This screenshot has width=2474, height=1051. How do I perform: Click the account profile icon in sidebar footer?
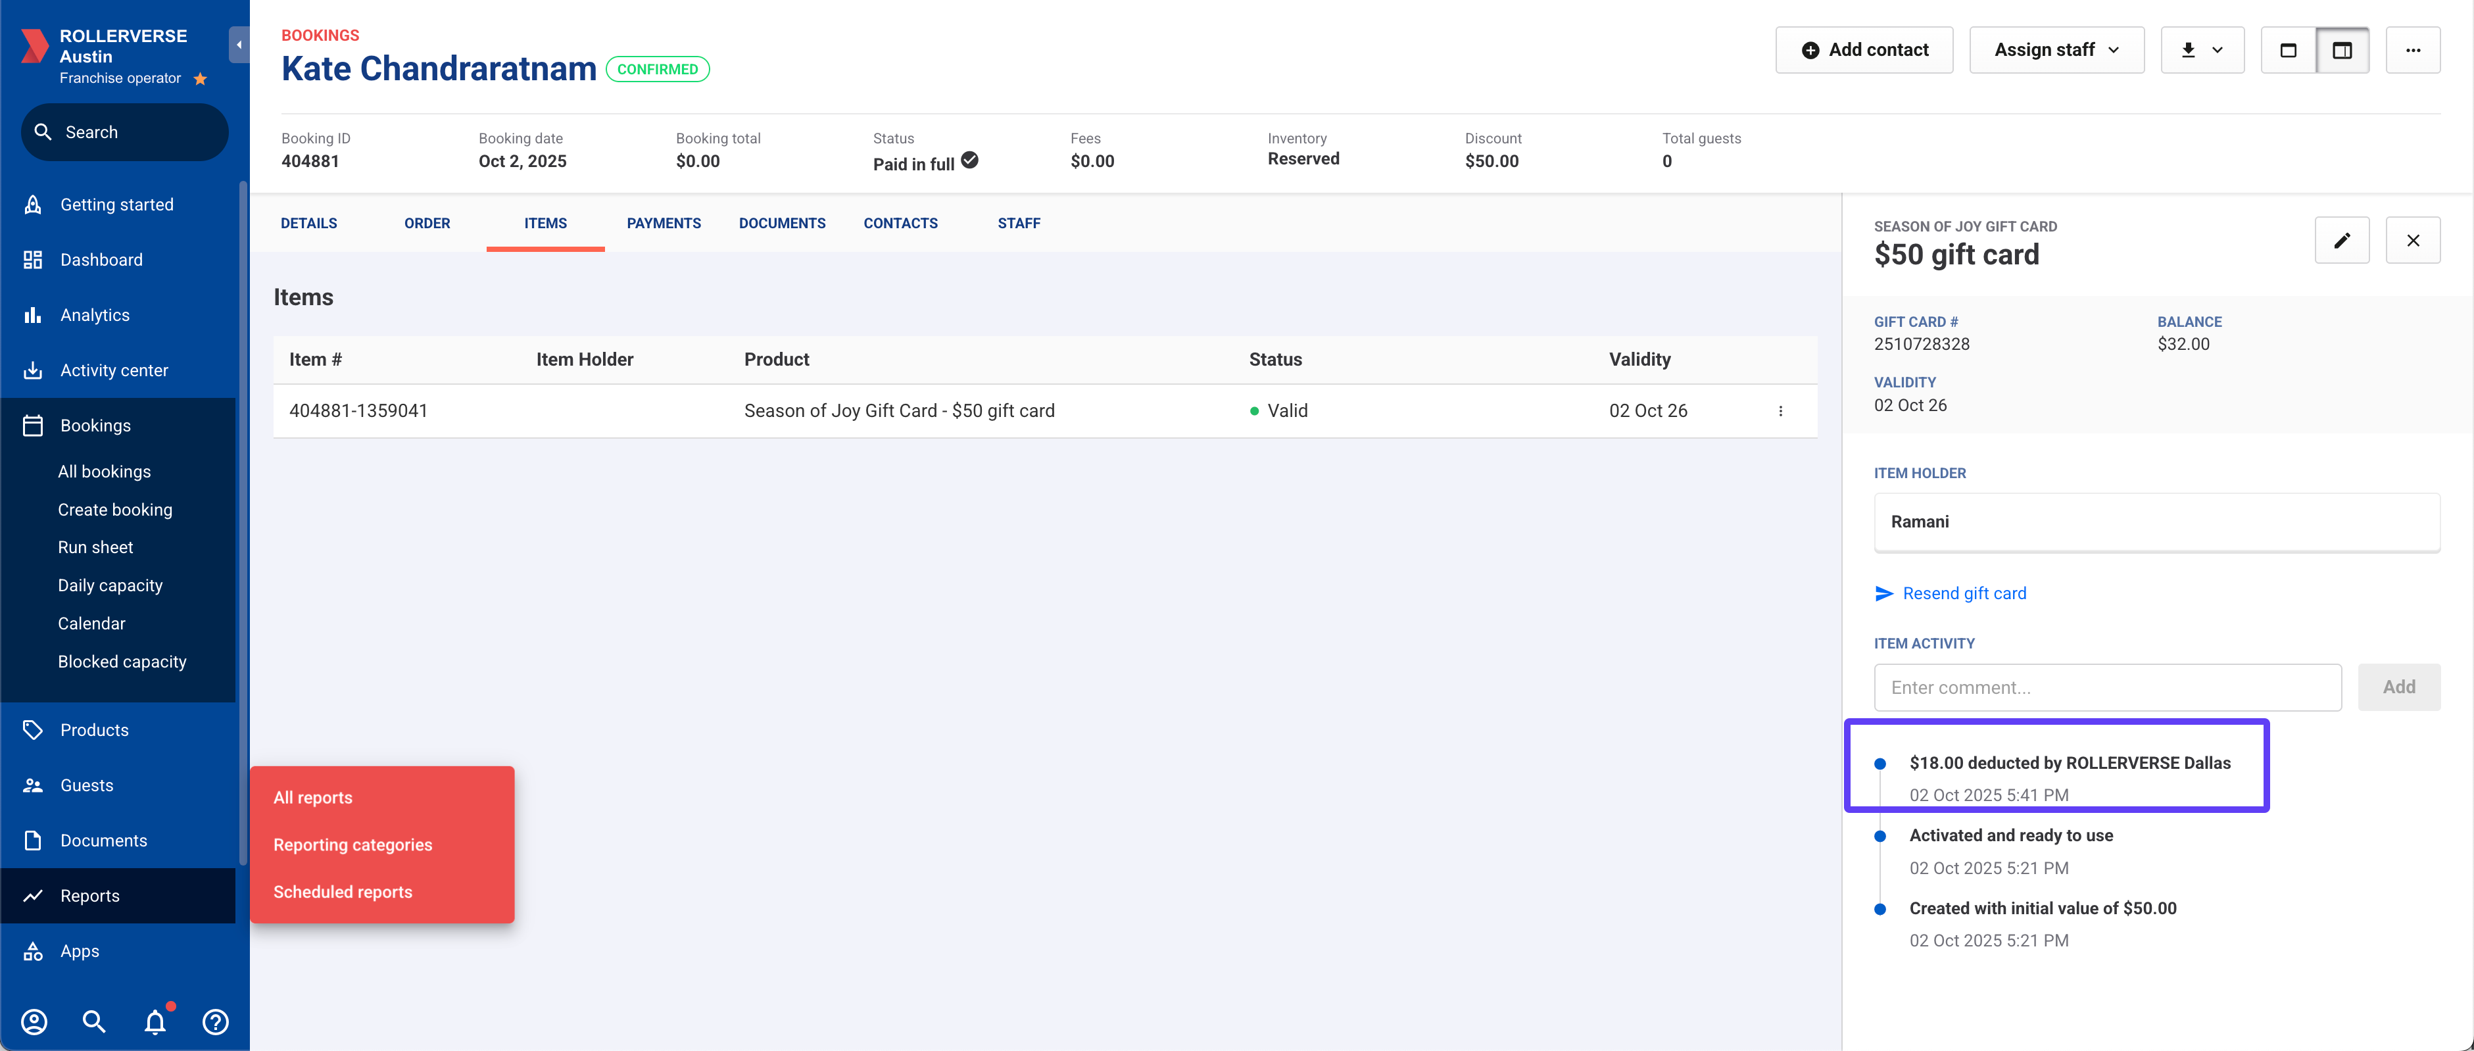coord(35,1021)
